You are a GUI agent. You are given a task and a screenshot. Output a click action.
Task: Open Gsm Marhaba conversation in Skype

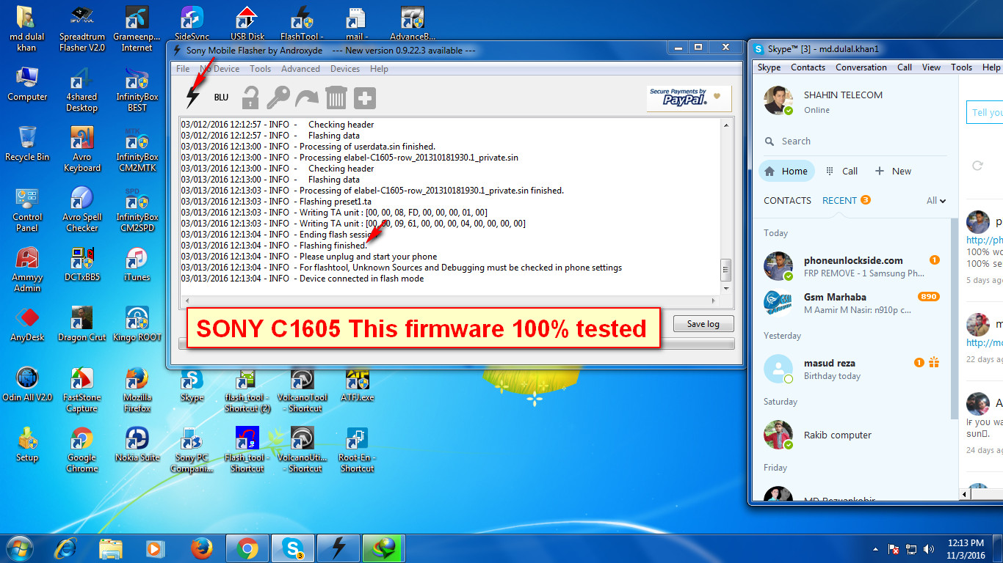pos(852,303)
